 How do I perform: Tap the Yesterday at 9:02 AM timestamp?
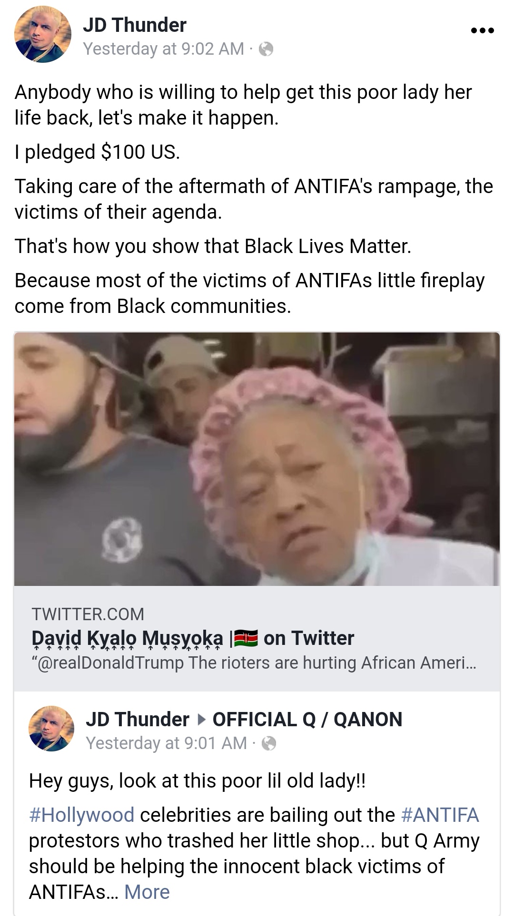tap(163, 49)
